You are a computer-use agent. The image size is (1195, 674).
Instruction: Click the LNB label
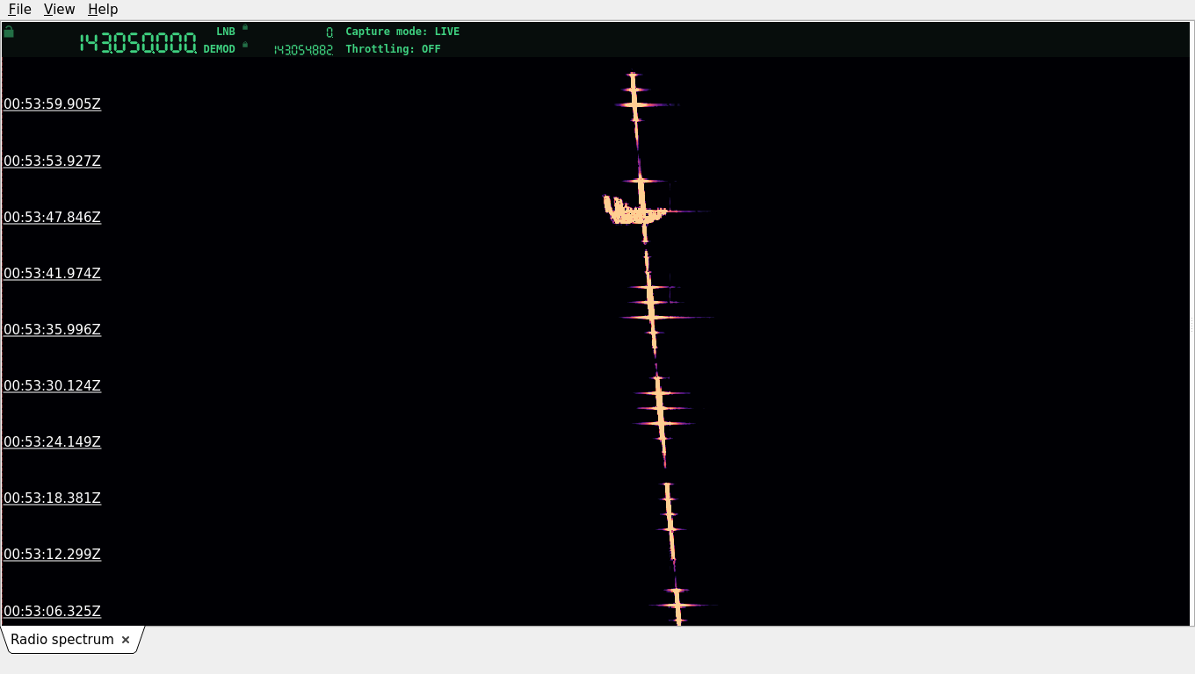click(x=226, y=32)
